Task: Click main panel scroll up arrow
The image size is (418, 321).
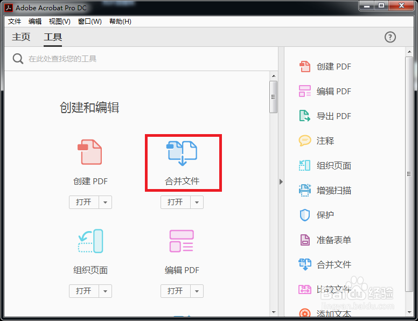Action: [x=274, y=76]
